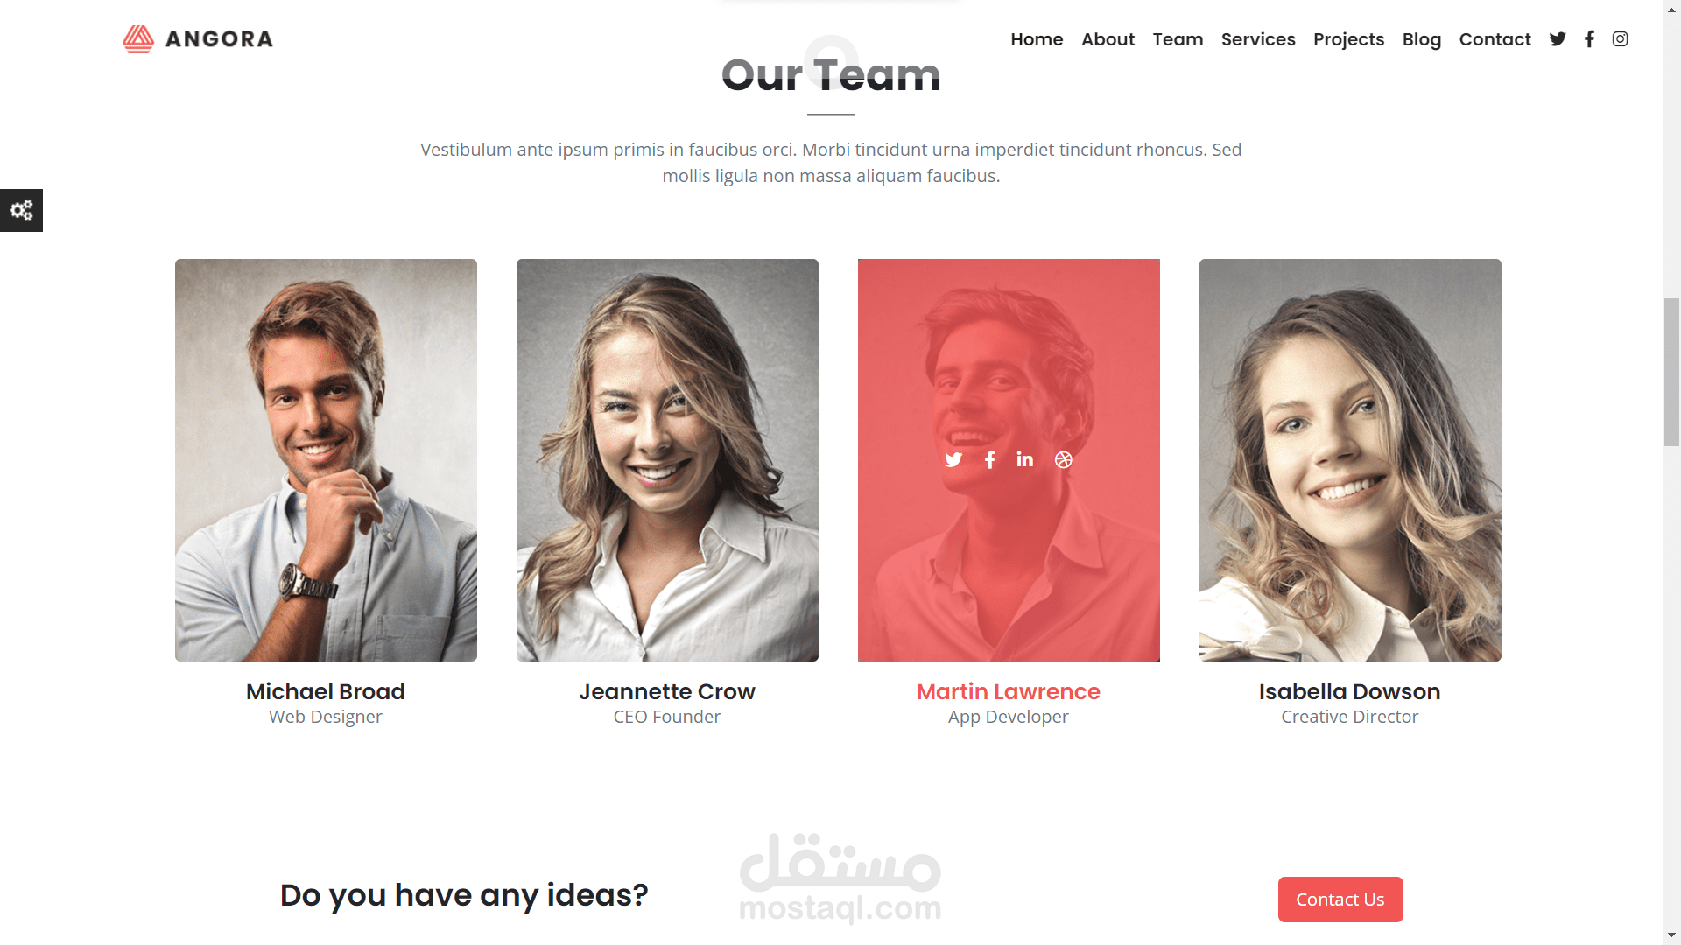Viewport: 1681px width, 945px height.
Task: Click Martin Lawrence's Dribbble icon
Action: tap(1064, 460)
